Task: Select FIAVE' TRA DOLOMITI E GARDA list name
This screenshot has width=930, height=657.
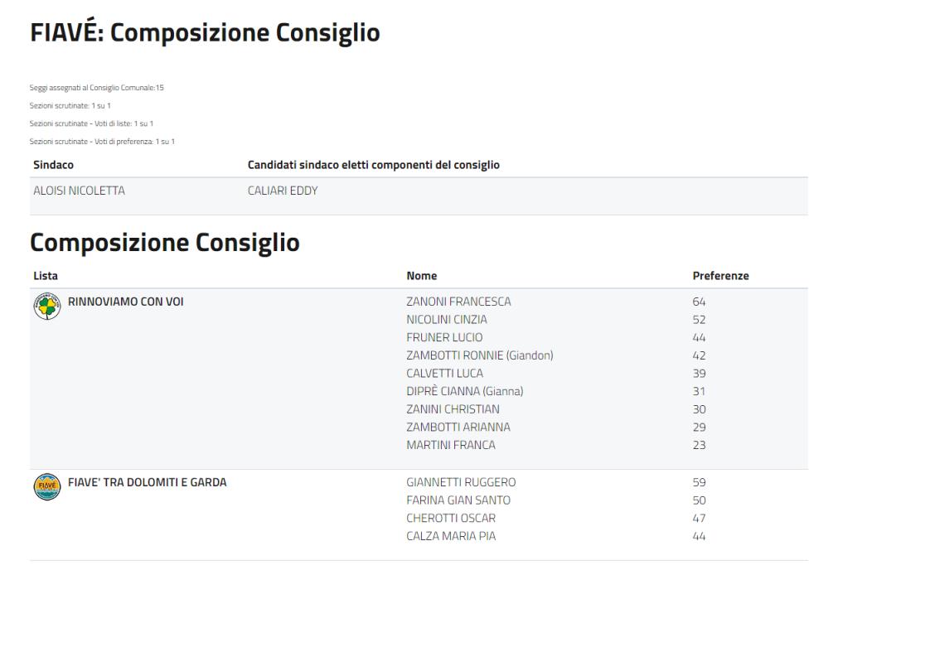Action: coord(147,482)
